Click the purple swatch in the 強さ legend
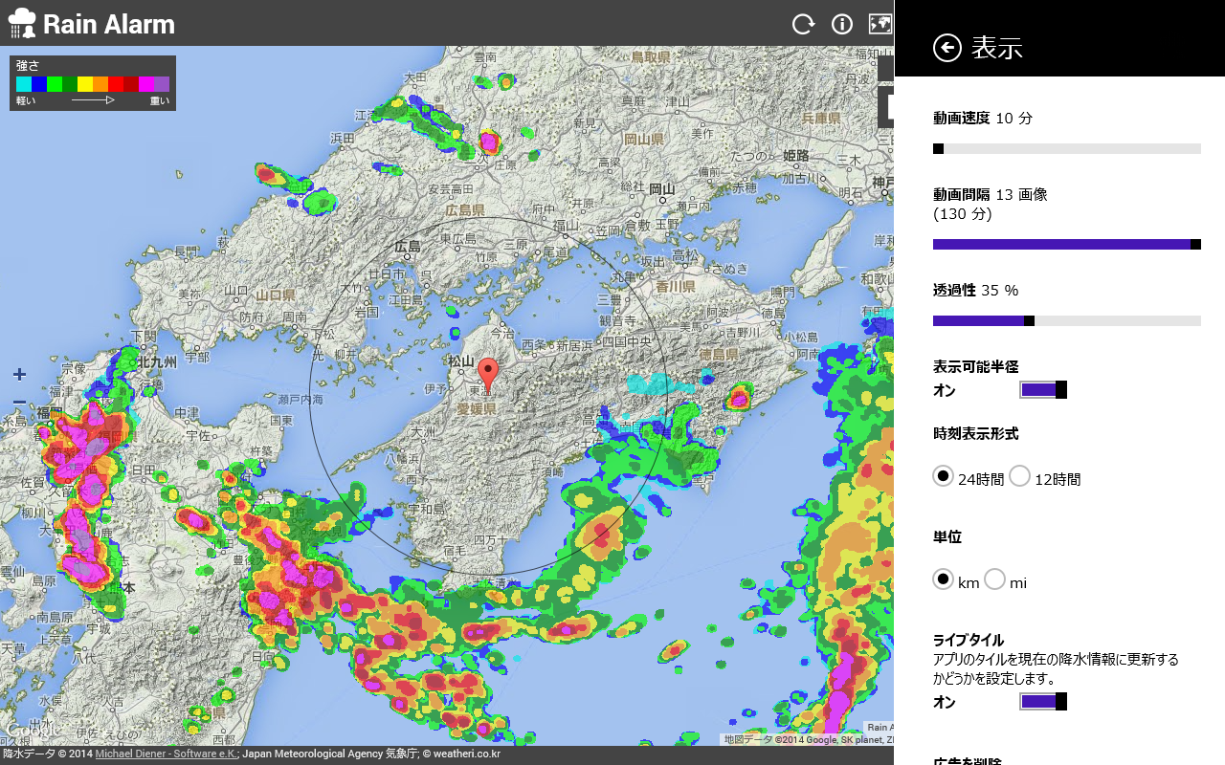This screenshot has width=1225, height=765. pyautogui.click(x=162, y=84)
